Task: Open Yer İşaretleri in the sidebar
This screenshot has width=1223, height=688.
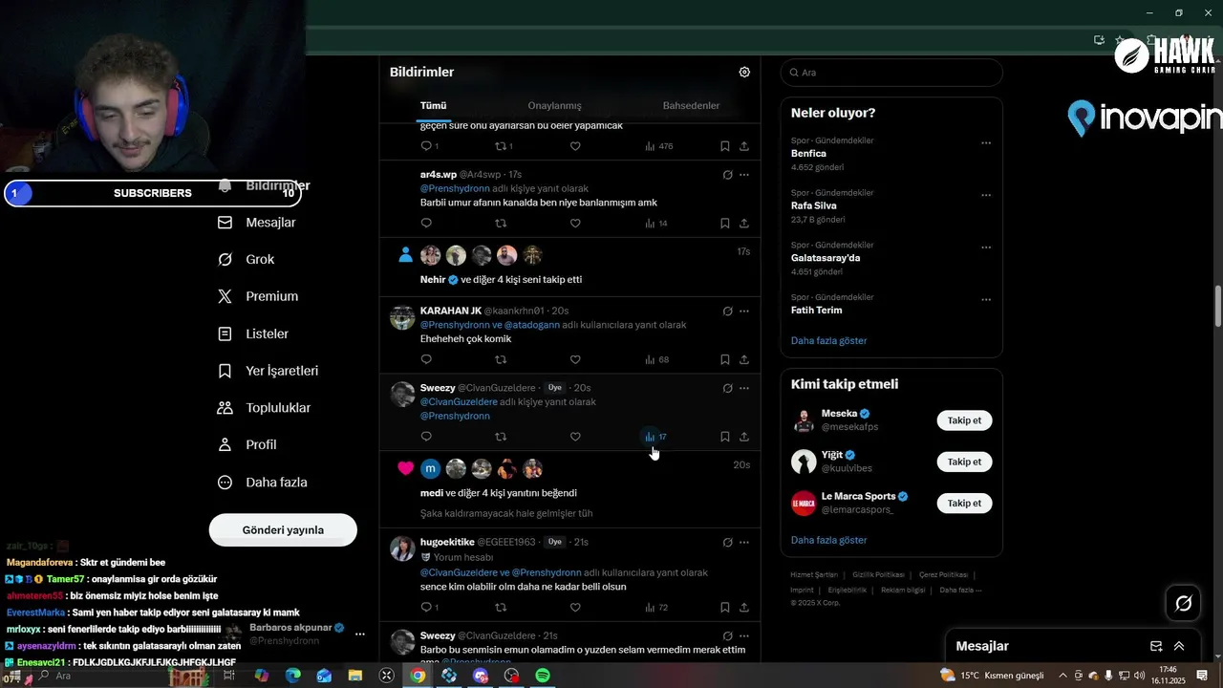Action: (x=268, y=371)
